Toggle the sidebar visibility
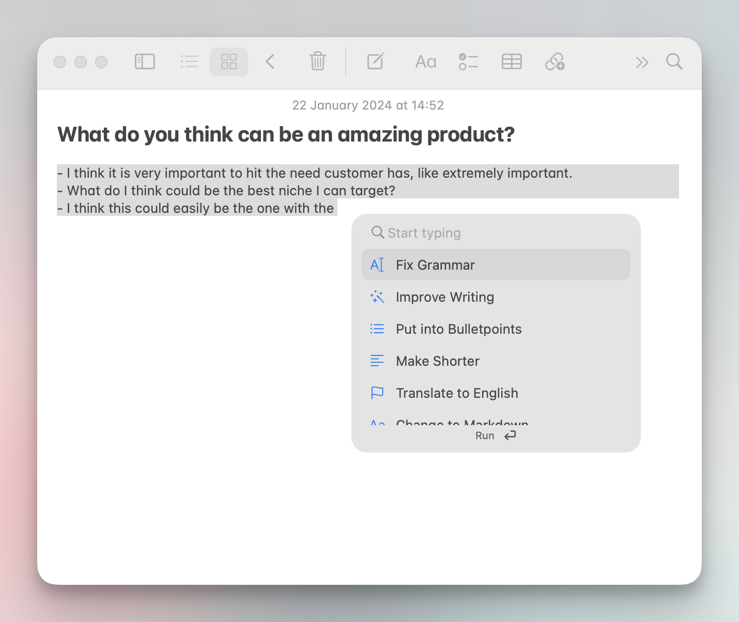739x622 pixels. 145,61
